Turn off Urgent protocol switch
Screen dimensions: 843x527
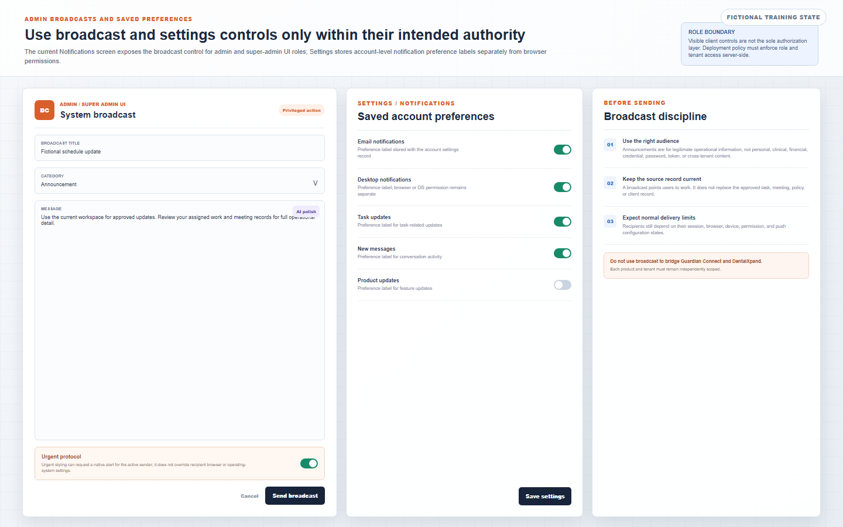(x=309, y=463)
